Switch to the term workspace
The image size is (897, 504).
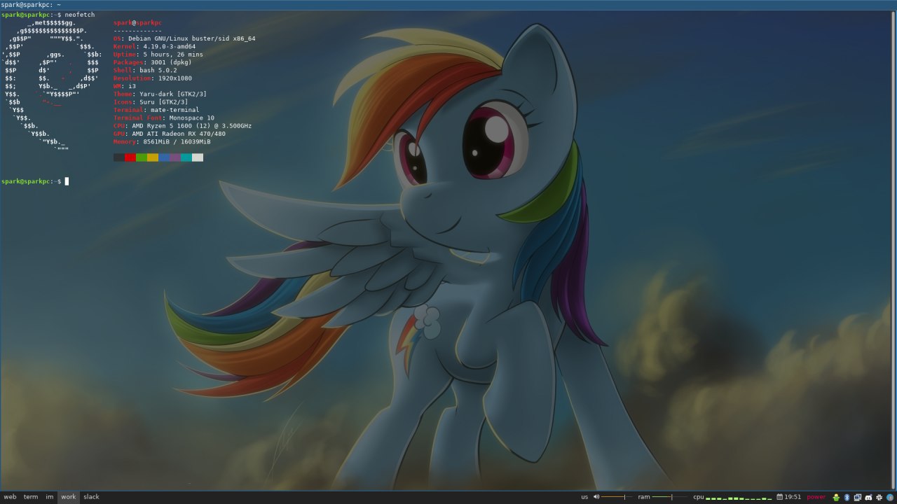[31, 497]
